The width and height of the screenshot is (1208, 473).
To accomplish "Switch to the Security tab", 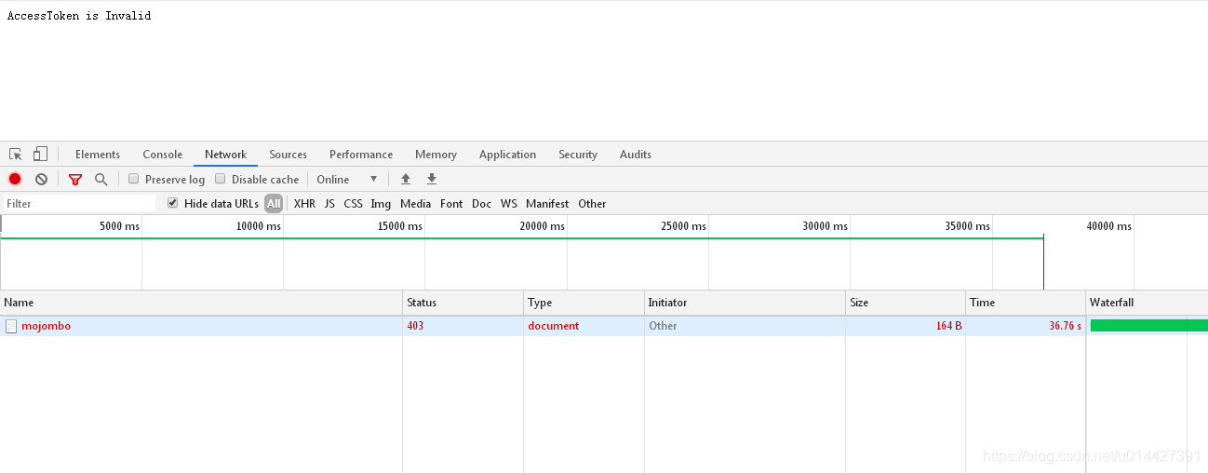I will (578, 155).
